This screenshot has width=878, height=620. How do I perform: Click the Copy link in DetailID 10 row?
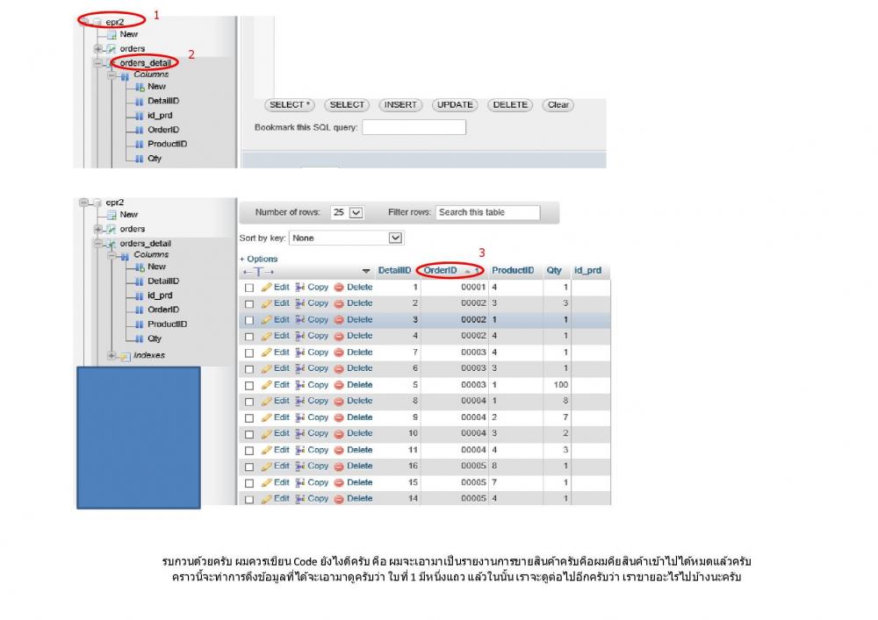(x=318, y=433)
